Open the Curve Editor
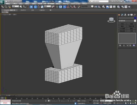The image size is (137, 105). pyautogui.click(x=111, y=7)
